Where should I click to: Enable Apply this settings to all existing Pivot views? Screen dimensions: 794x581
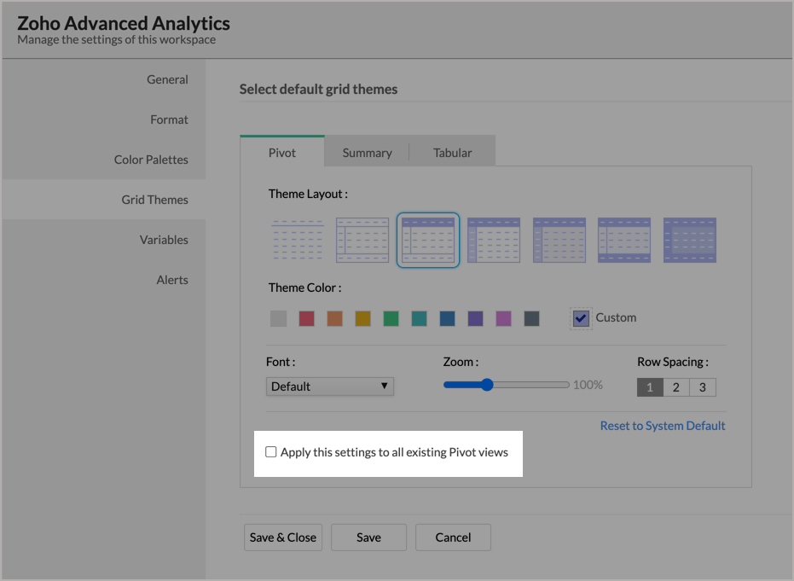(x=271, y=452)
